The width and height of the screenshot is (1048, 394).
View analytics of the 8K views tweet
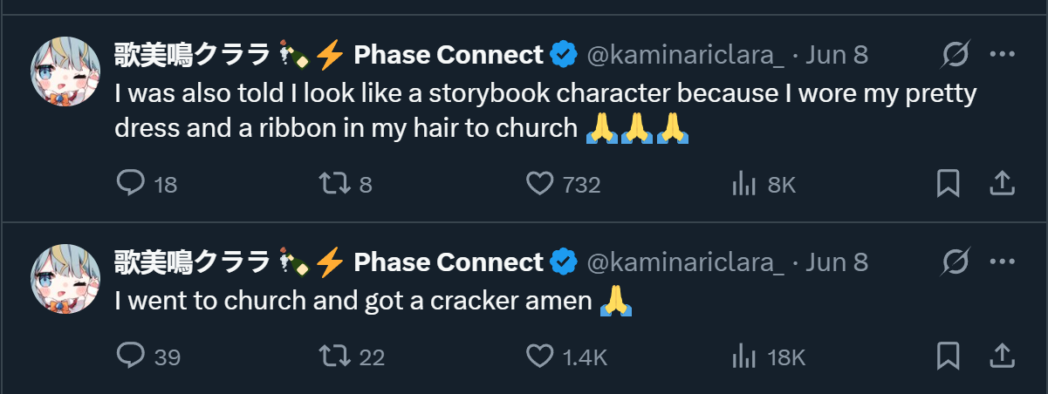(x=743, y=184)
